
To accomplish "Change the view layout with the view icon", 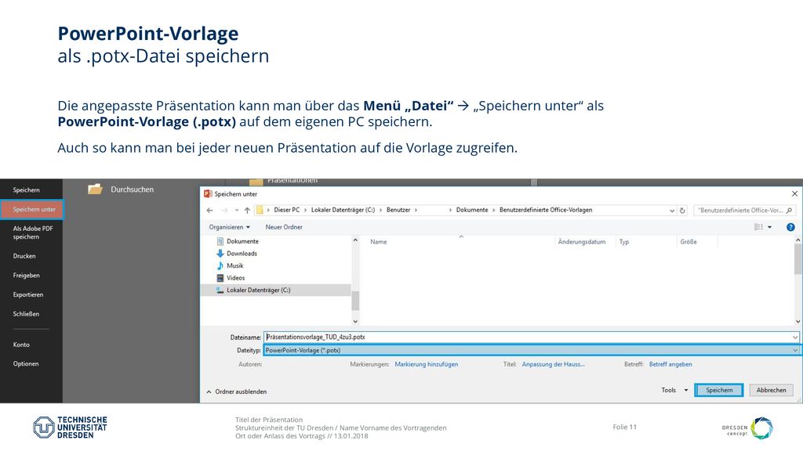I will [758, 227].
